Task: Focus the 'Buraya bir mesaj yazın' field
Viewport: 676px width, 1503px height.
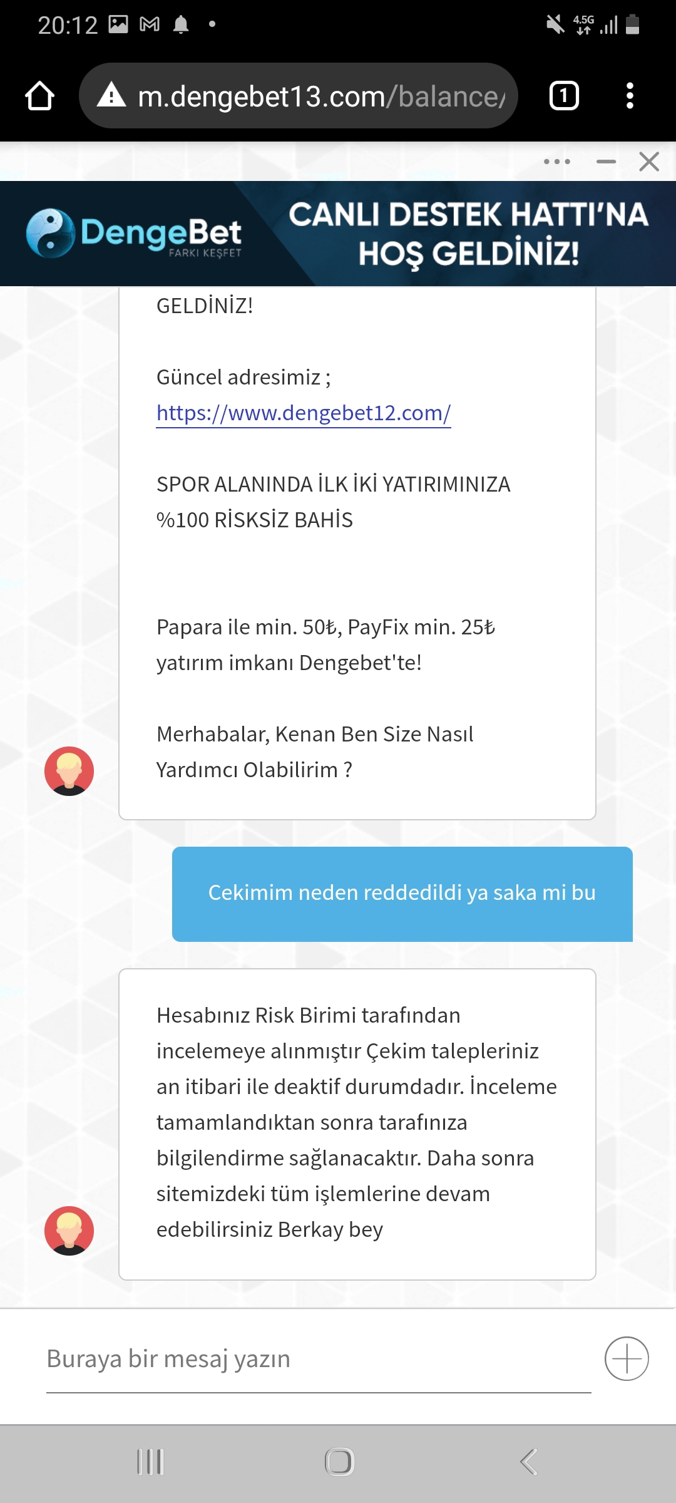Action: coord(319,1360)
